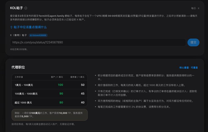Click the green client value 80
Screen dimensions: 208x132
coord(61,103)
